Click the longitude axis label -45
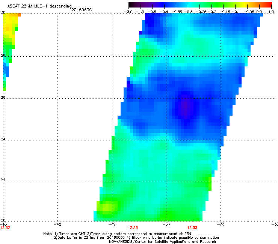The width and height of the screenshot is (278, 244). (3, 224)
